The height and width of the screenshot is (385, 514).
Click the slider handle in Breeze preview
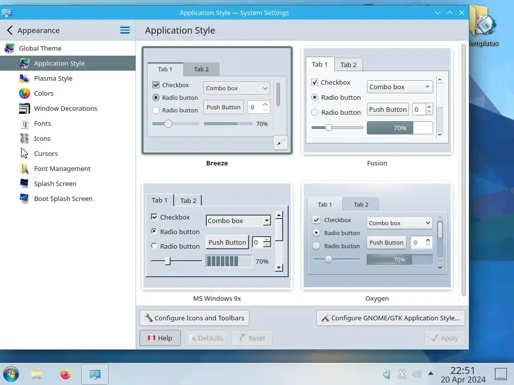(168, 124)
